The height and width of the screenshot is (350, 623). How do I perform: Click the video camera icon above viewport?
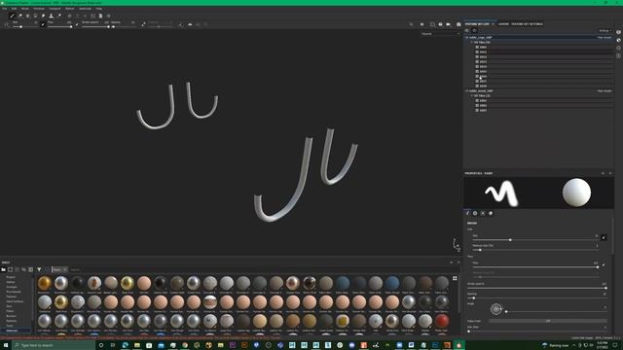coord(448,24)
